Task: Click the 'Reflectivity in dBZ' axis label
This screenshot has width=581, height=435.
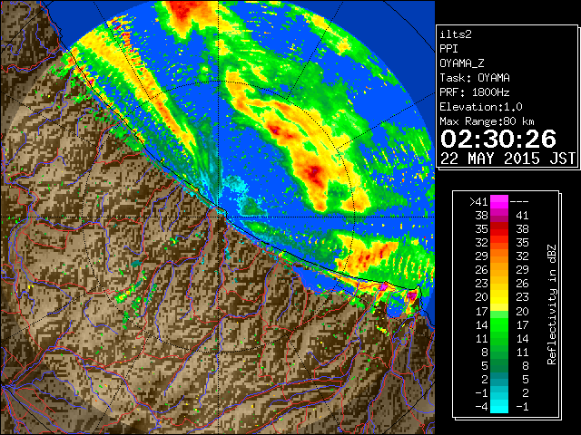Action: pos(552,304)
